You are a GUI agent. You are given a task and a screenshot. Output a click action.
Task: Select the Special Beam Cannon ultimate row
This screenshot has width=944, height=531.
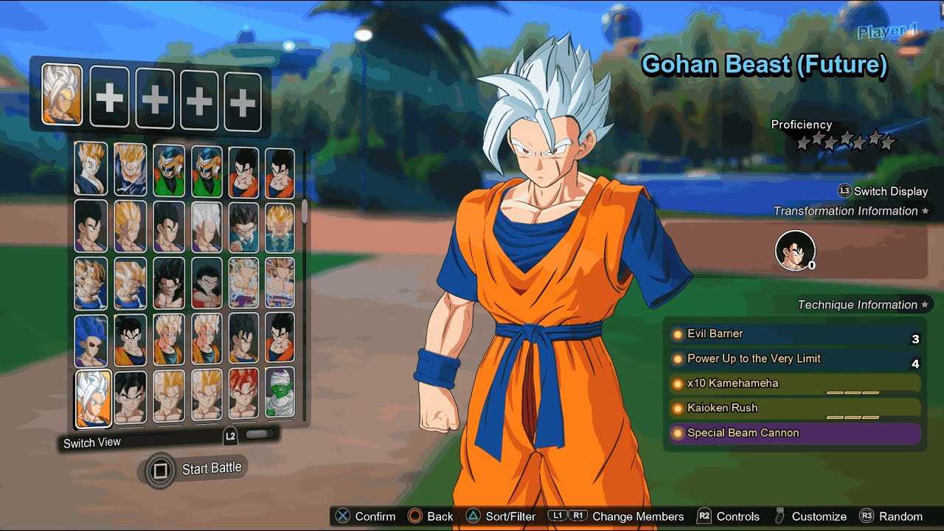(x=794, y=434)
